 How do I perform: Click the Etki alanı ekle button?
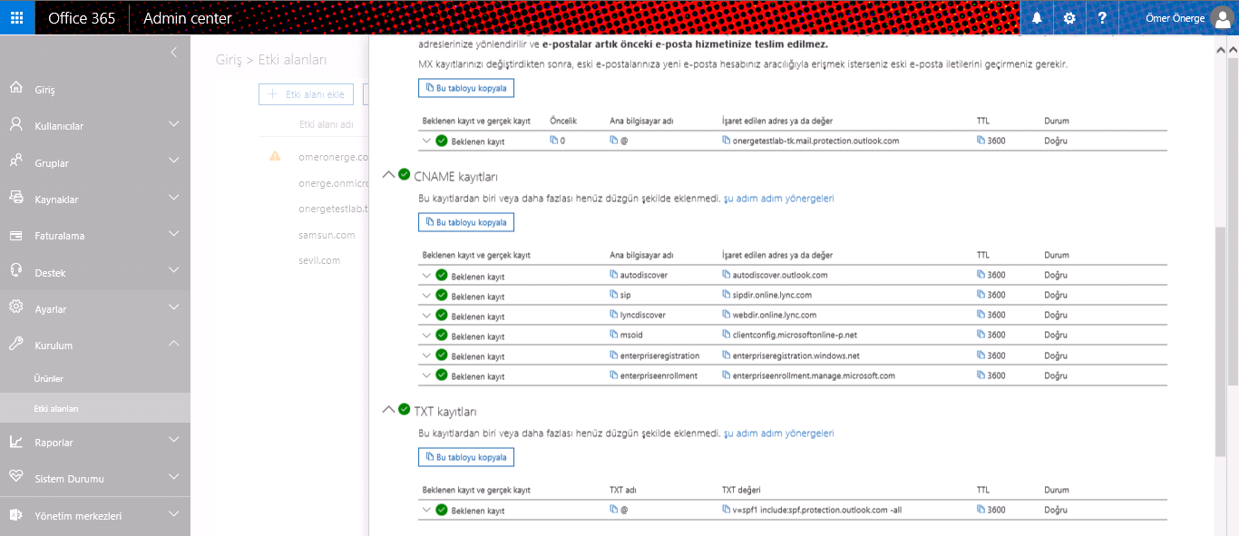coord(306,93)
